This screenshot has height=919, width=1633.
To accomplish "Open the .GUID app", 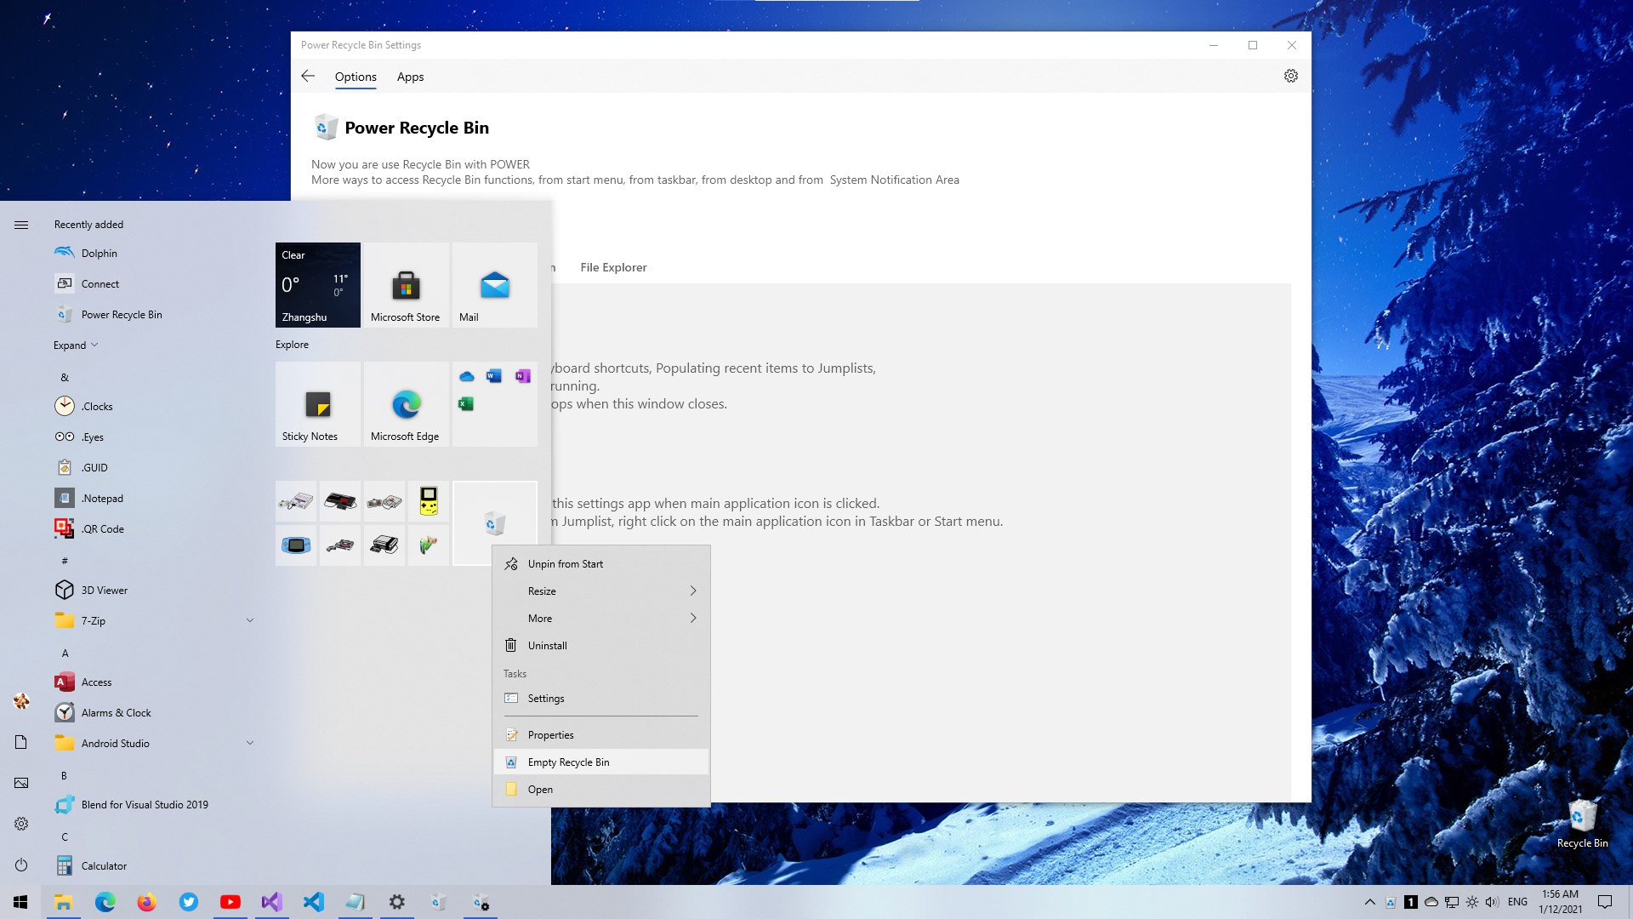I will [153, 468].
